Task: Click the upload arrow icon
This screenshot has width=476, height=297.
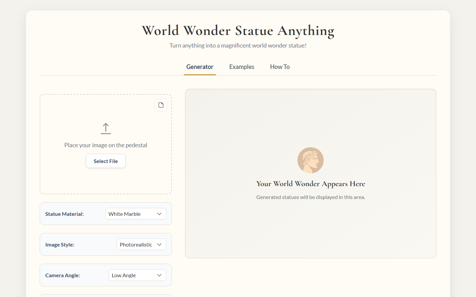Action: (x=106, y=129)
